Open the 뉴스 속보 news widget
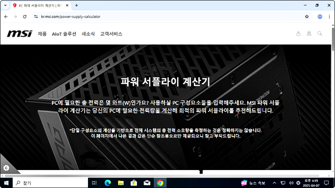335x188 pixels. tap(253, 183)
